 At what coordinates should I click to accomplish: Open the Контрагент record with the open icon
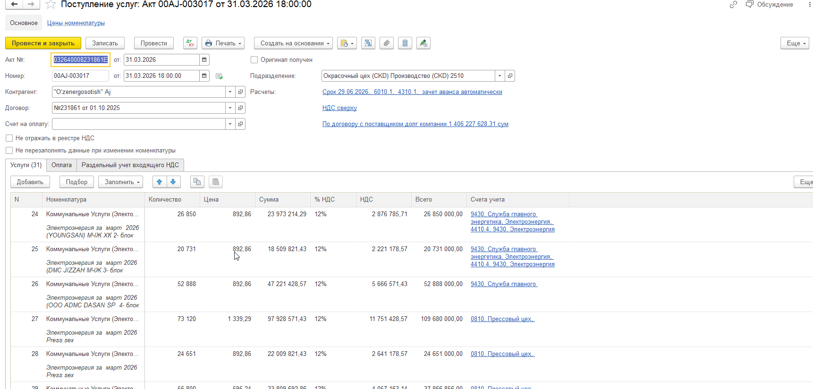240,92
